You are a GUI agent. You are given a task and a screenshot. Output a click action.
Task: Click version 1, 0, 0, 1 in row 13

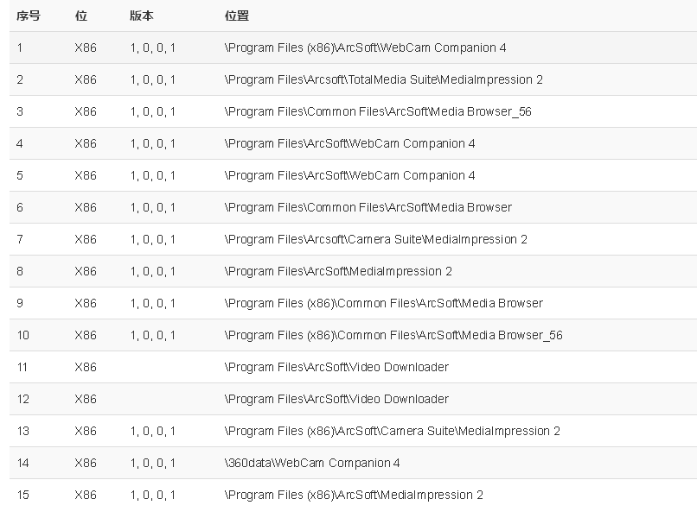153,431
